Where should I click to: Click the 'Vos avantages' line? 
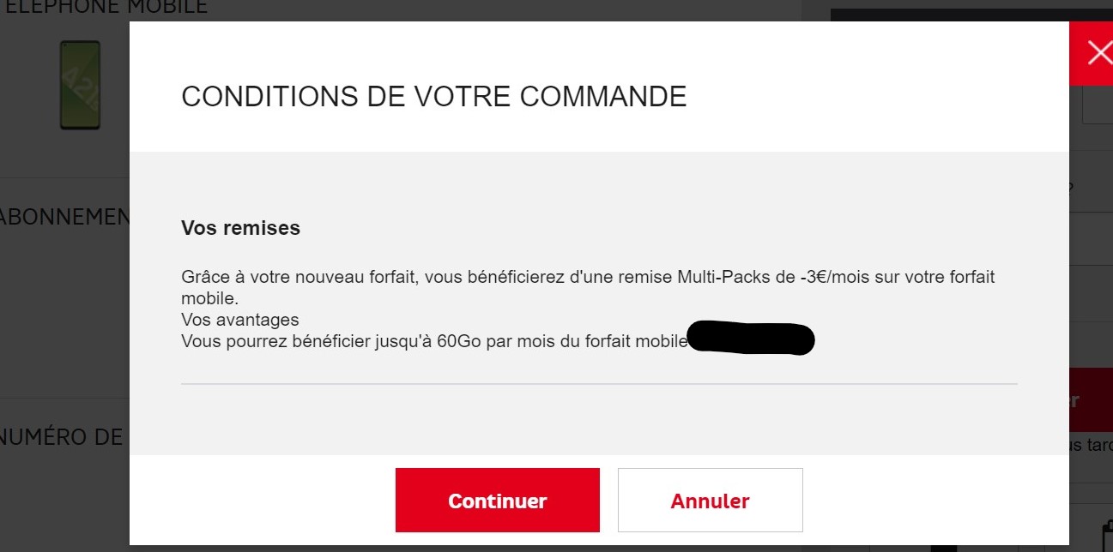240,320
